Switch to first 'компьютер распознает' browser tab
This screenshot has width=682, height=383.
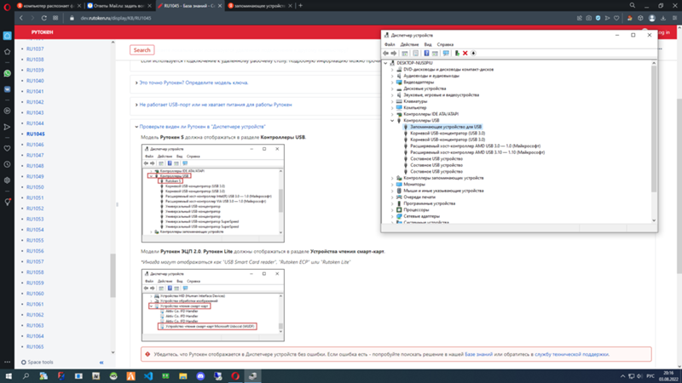coord(49,6)
